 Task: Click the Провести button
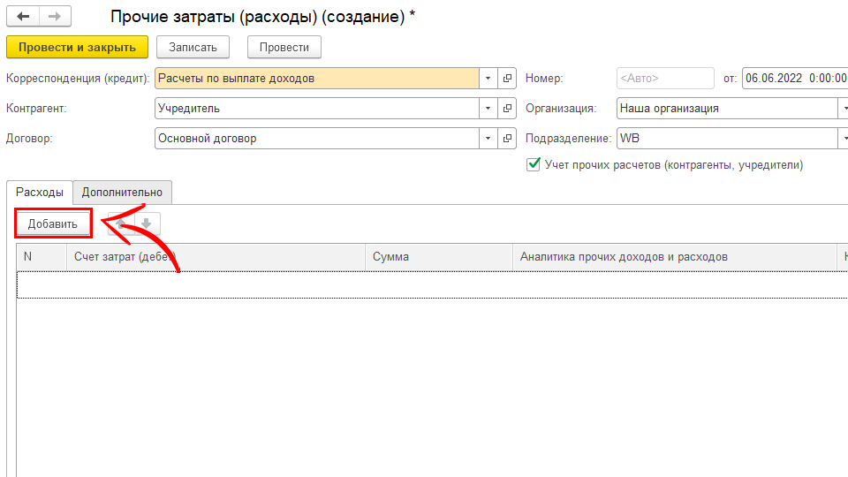pyautogui.click(x=284, y=47)
